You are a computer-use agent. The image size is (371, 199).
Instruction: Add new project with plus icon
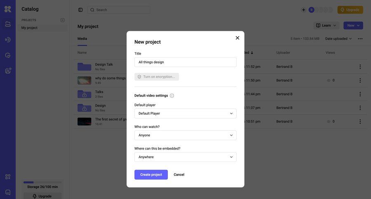tap(63, 20)
